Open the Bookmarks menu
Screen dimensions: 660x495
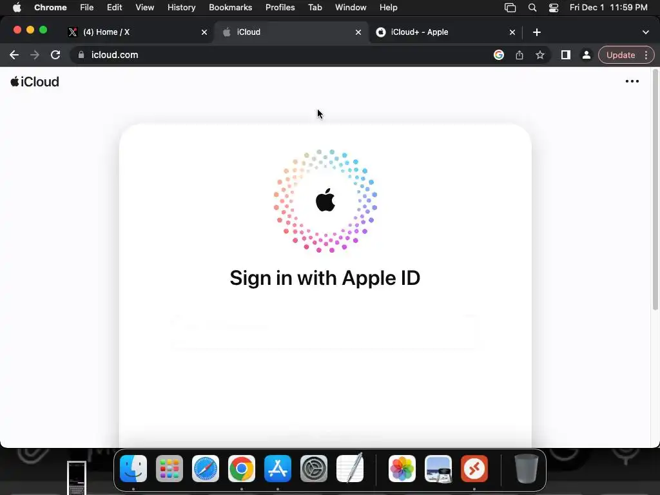(x=230, y=7)
